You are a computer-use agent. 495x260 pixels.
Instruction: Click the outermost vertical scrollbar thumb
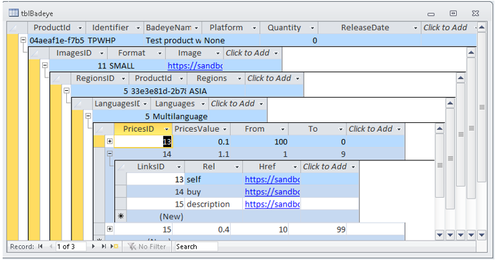(x=482, y=107)
